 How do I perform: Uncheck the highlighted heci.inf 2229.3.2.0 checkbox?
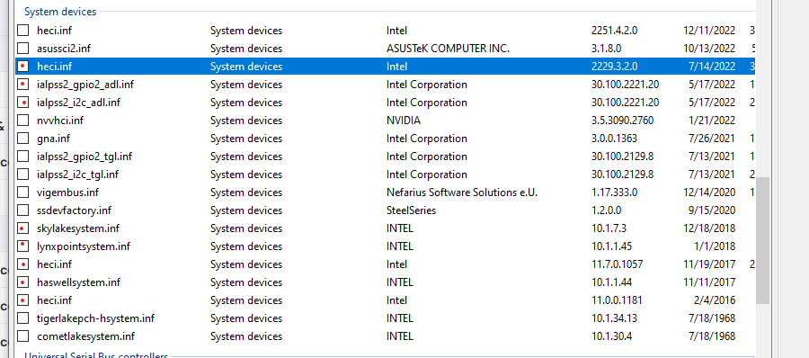pyautogui.click(x=22, y=67)
